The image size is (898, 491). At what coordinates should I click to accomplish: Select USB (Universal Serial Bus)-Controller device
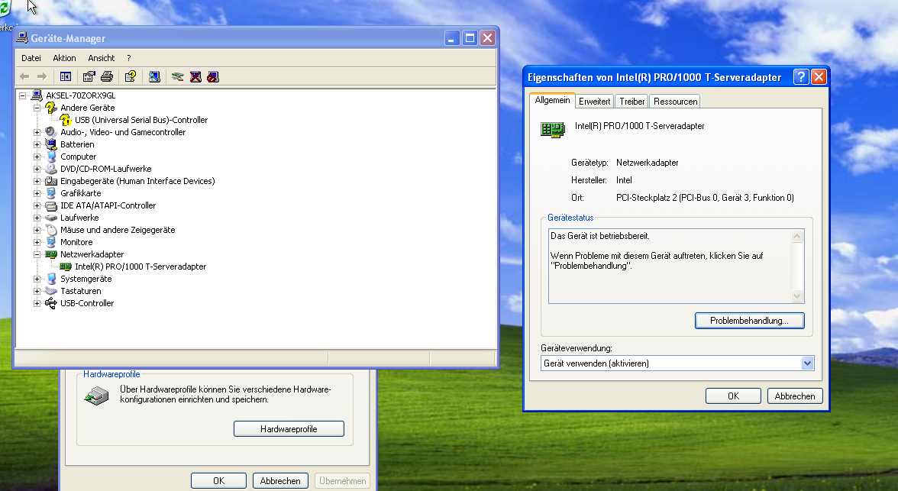click(141, 120)
